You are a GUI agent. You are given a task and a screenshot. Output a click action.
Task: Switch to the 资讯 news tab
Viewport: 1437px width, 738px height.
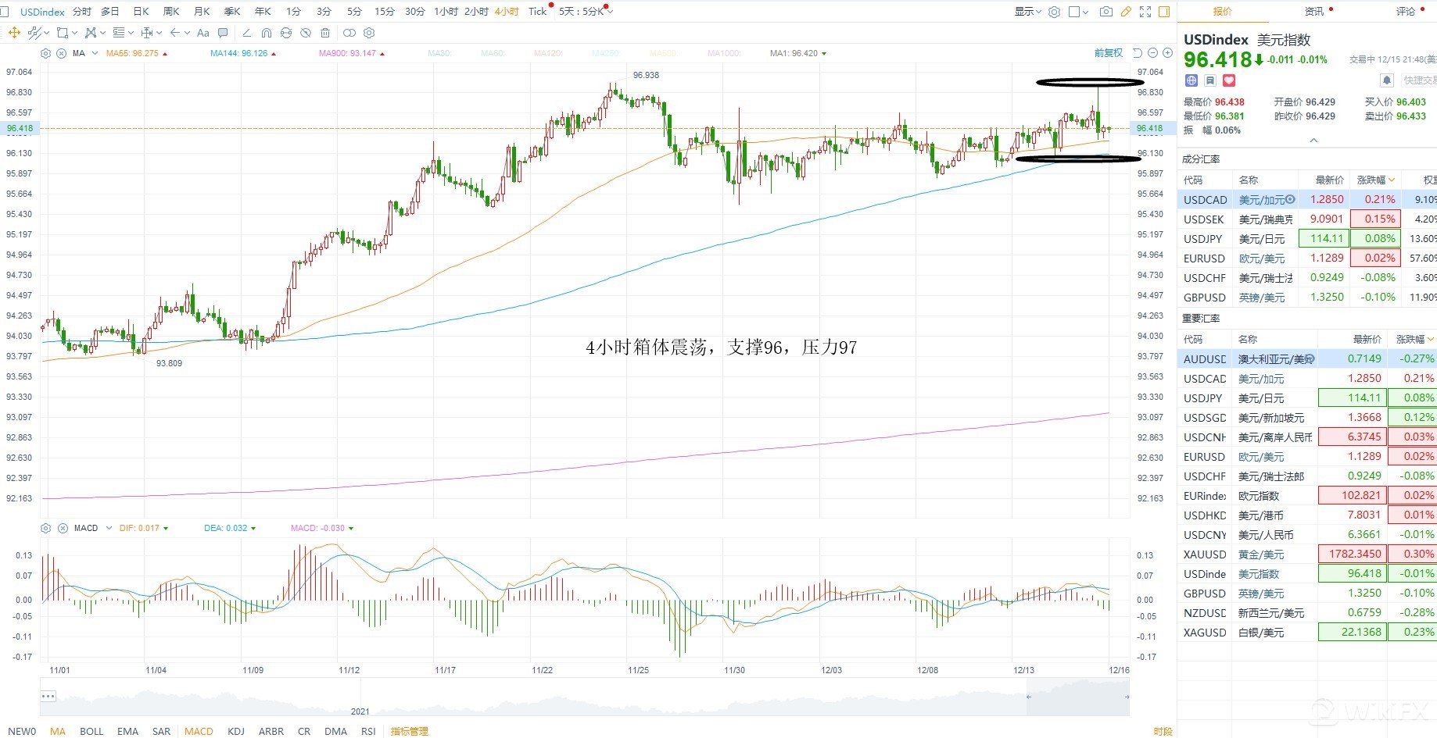[x=1313, y=12]
